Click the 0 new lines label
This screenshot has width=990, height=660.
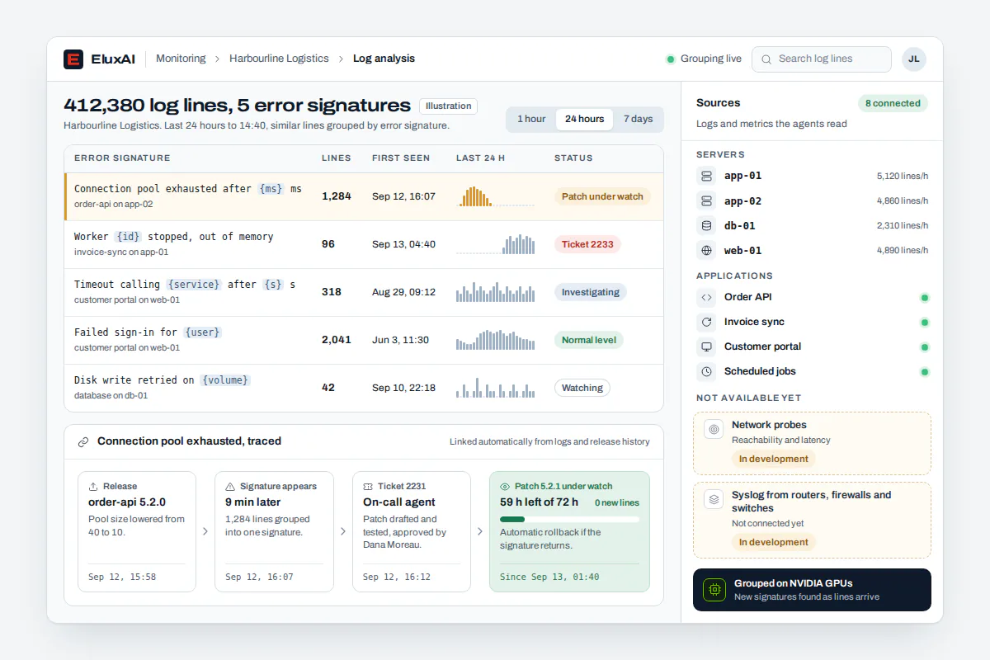[617, 502]
